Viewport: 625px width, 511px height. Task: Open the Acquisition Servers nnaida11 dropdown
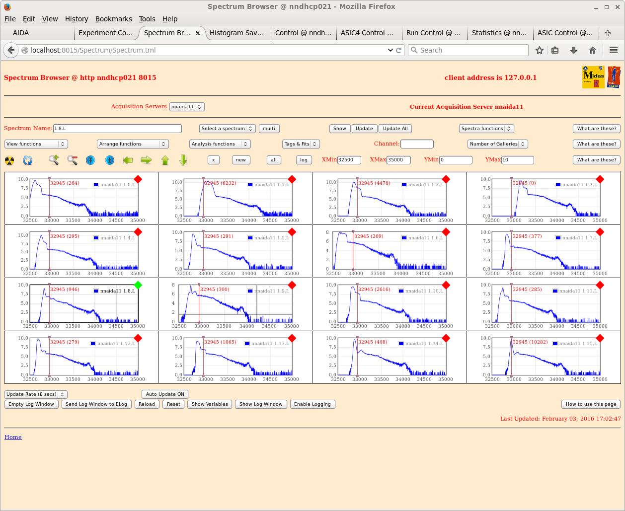click(187, 107)
